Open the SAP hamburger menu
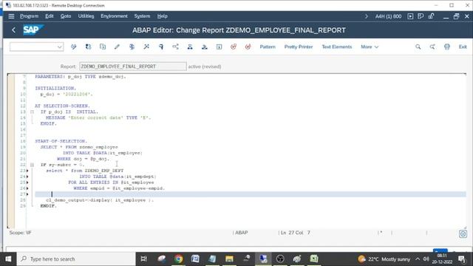473x266 pixels. [11, 16]
